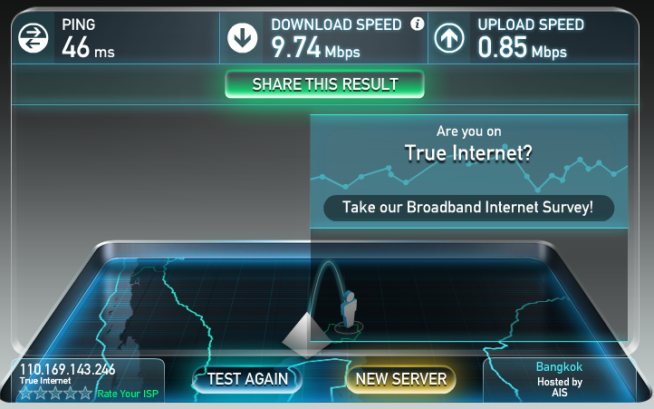Open download speed info icon
Screen dimensions: 654x409
(417, 24)
